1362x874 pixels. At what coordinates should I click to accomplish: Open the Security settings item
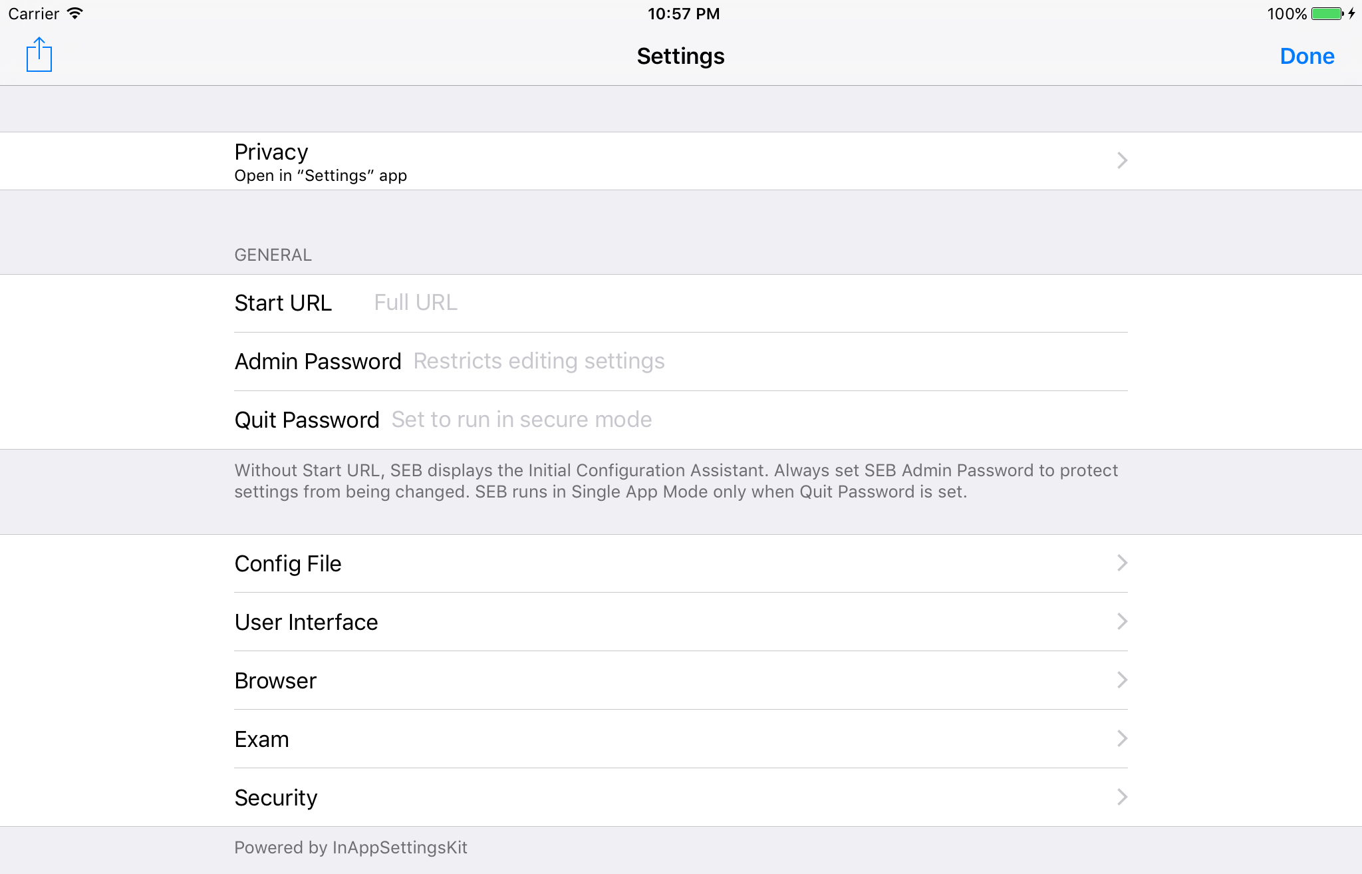(x=681, y=798)
